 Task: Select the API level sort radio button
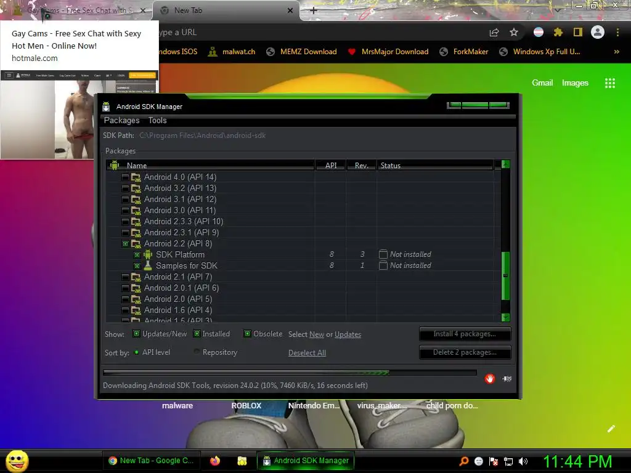(136, 352)
